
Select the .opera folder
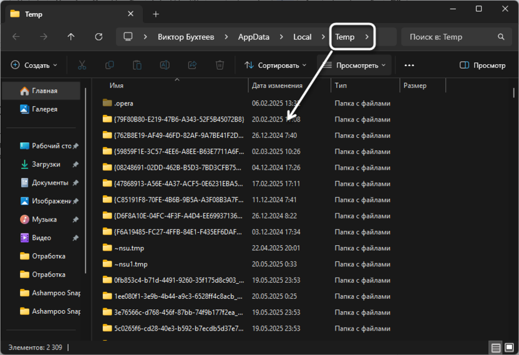click(x=124, y=103)
